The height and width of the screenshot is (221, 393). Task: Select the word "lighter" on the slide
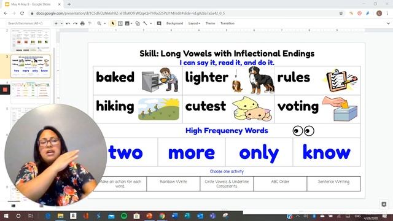[206, 77]
